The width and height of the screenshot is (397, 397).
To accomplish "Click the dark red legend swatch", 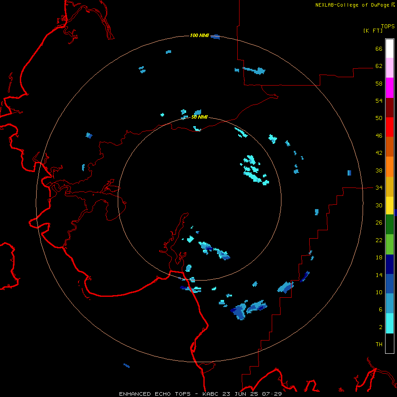I will 390,108.
